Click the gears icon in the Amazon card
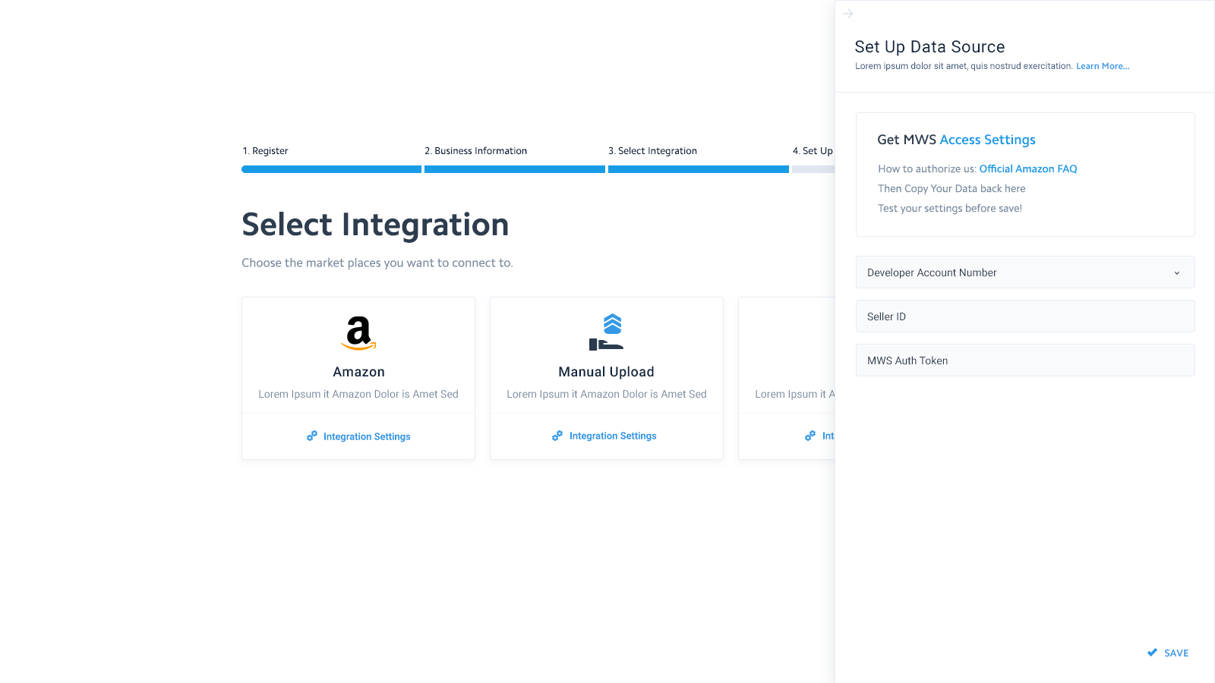The height and width of the screenshot is (683, 1215). (312, 436)
